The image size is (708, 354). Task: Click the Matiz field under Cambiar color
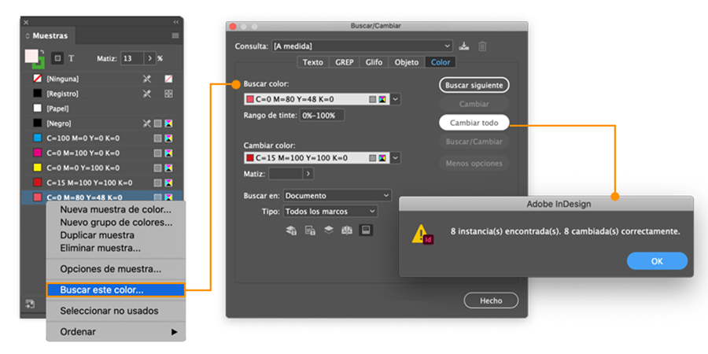tap(285, 173)
